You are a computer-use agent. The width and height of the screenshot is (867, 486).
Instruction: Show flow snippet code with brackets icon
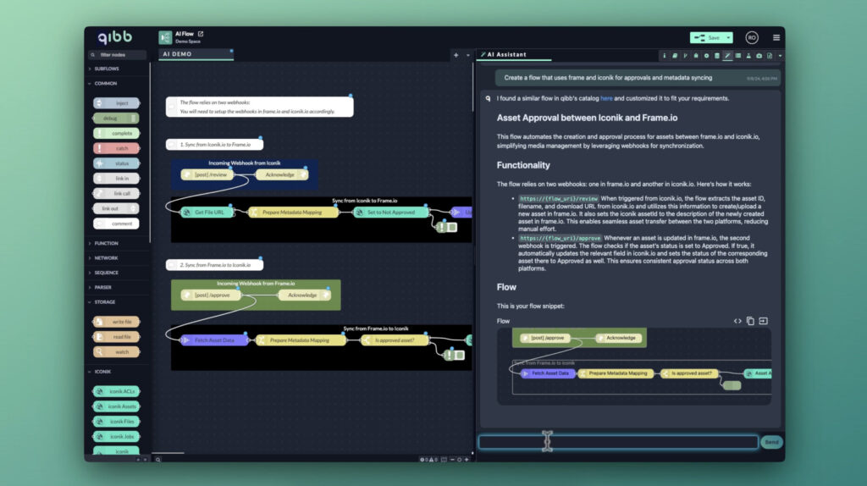[x=737, y=321]
